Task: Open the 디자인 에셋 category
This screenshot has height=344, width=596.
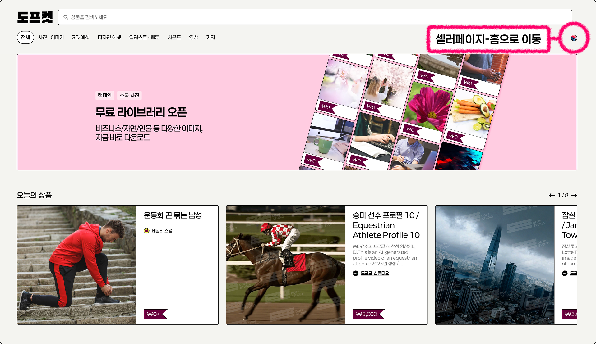Action: [109, 38]
